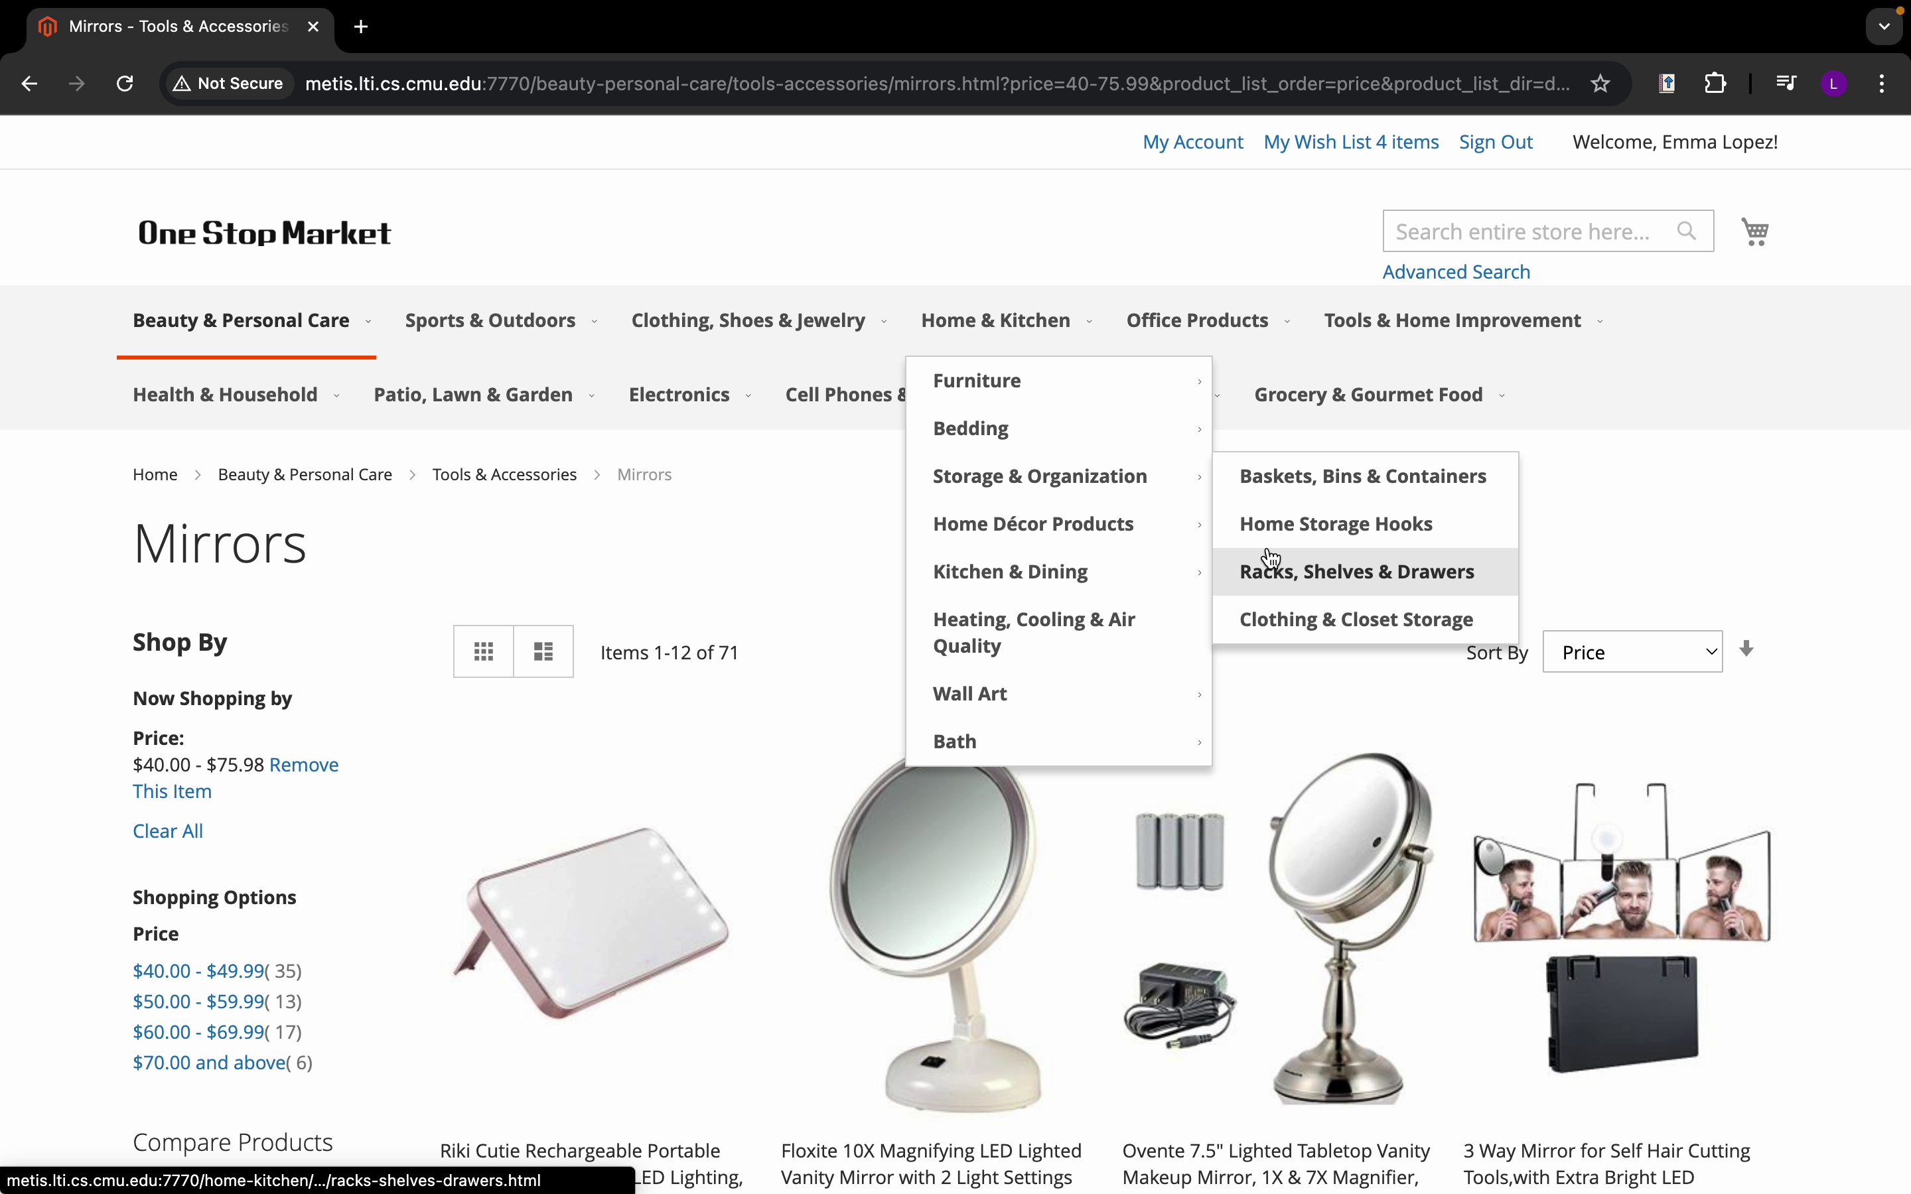Click into the store search field

click(1524, 232)
